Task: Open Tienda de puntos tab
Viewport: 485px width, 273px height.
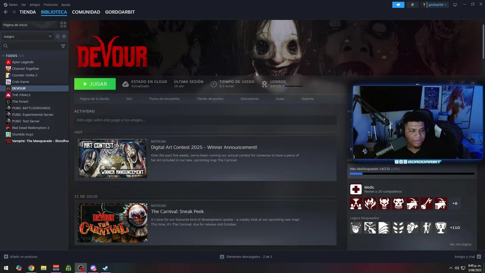Action: [x=210, y=99]
